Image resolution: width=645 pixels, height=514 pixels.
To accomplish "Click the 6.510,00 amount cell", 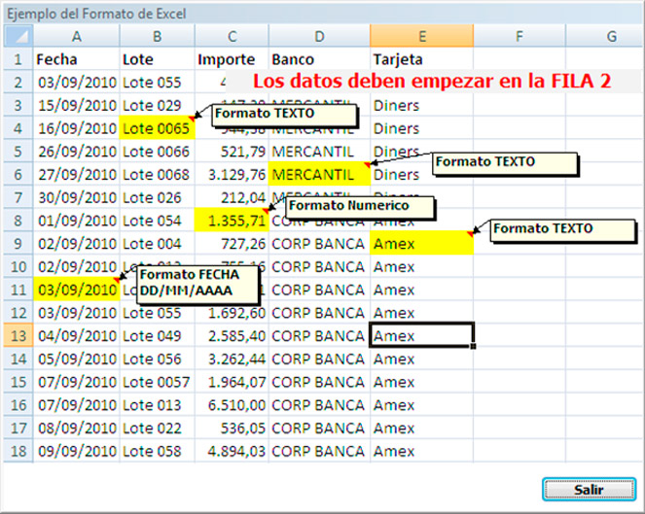I will click(231, 405).
